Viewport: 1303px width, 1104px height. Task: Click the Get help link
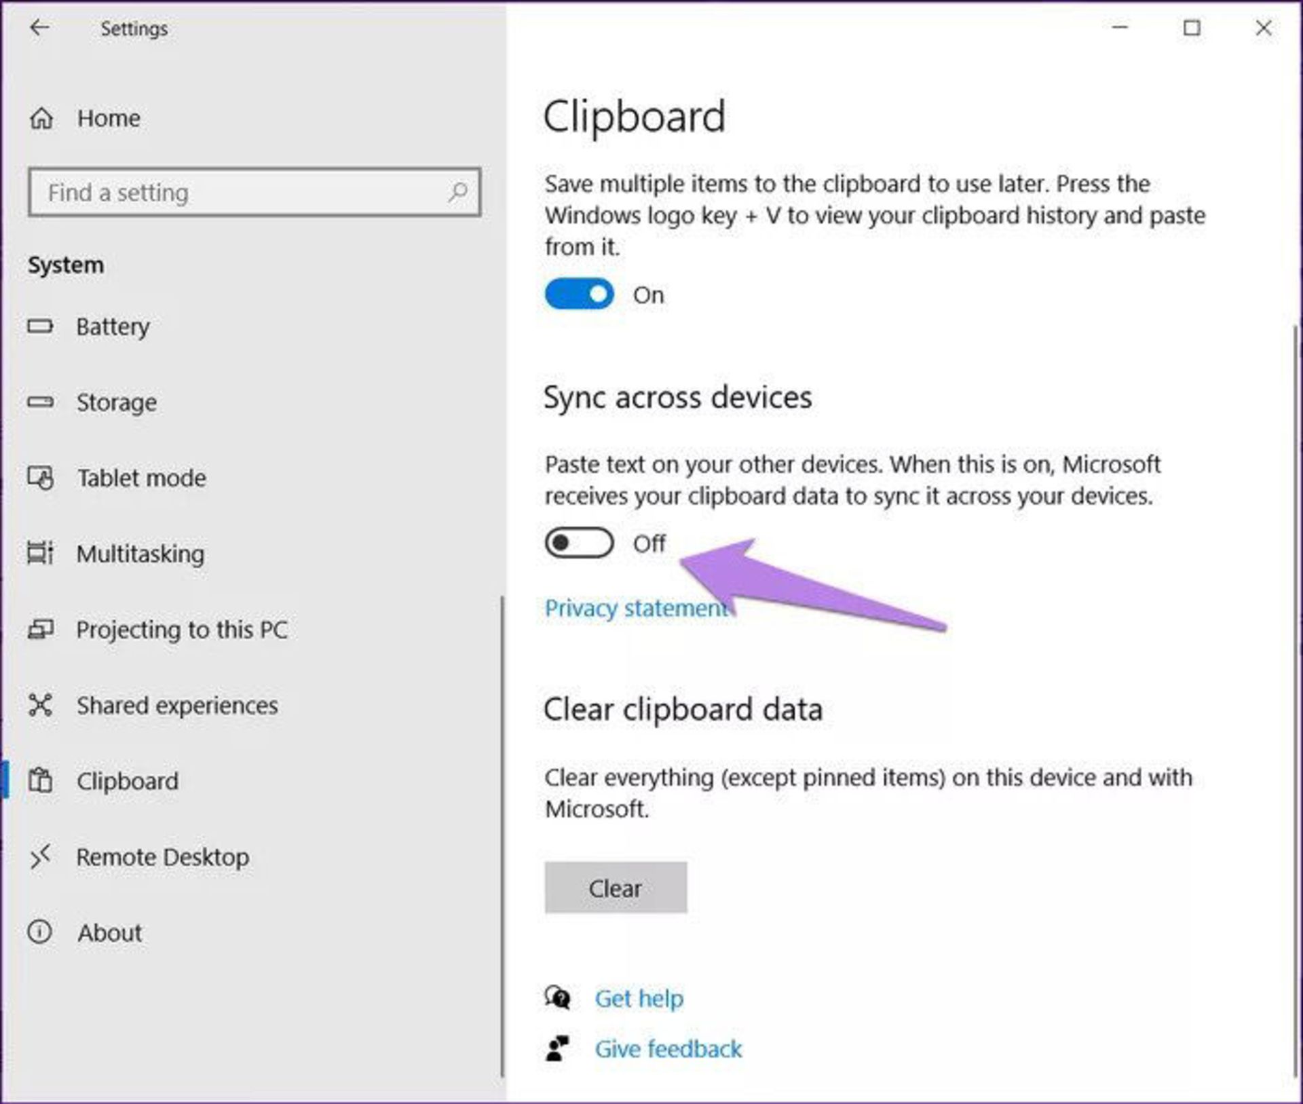point(639,999)
